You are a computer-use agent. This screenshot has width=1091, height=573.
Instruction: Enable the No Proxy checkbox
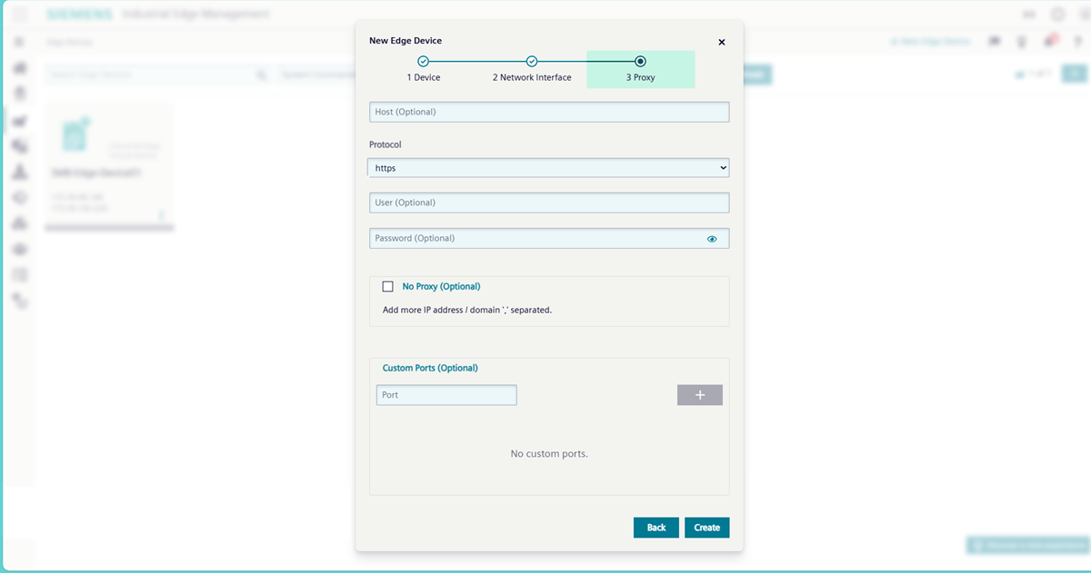[x=388, y=287]
